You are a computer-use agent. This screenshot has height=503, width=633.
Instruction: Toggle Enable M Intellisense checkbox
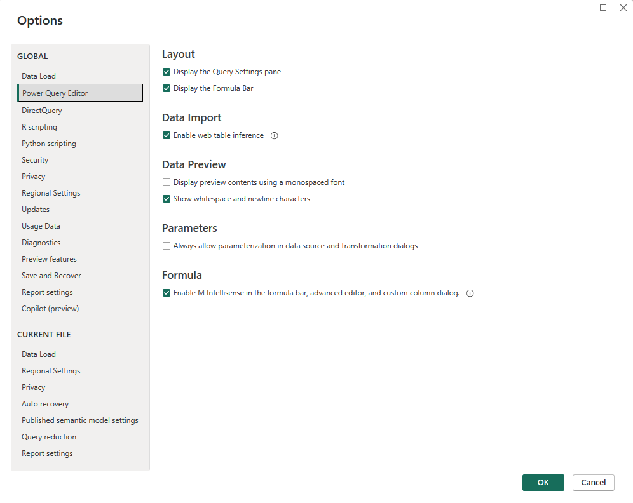(x=167, y=293)
